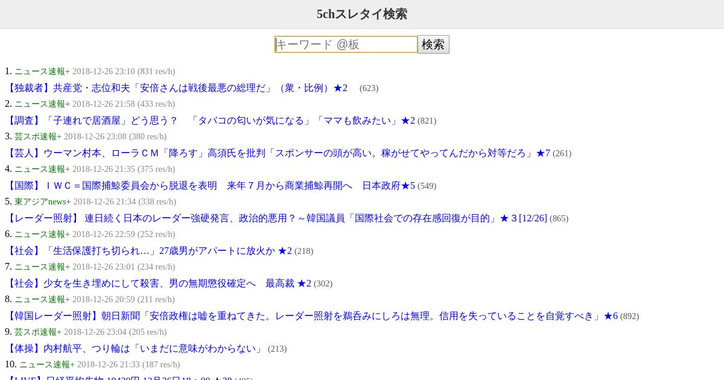The width and height of the screenshot is (724, 380).
Task: Open the 子連れで居酒屋 survey thread
Action: 210,121
